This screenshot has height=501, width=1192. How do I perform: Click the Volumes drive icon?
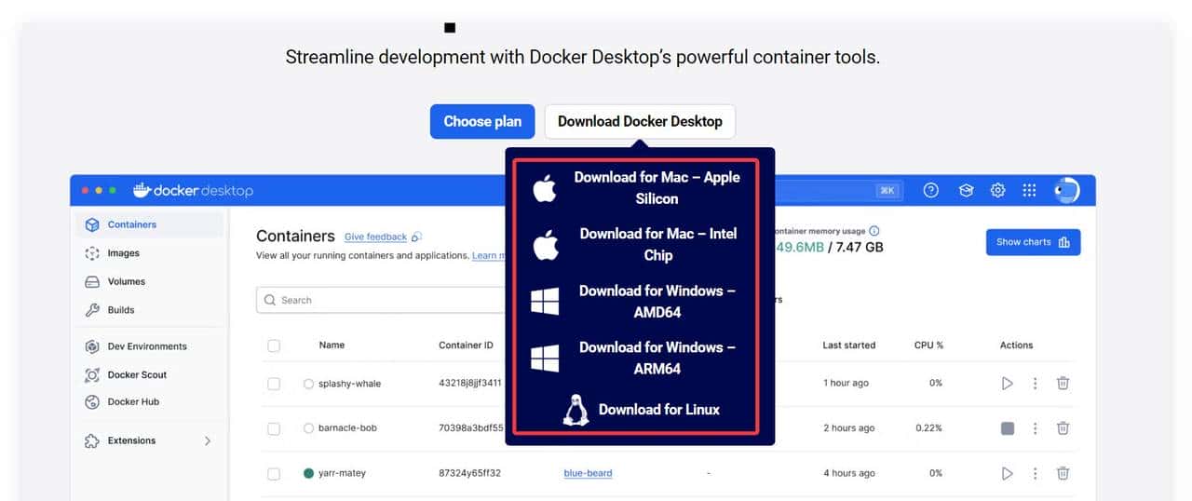point(92,281)
